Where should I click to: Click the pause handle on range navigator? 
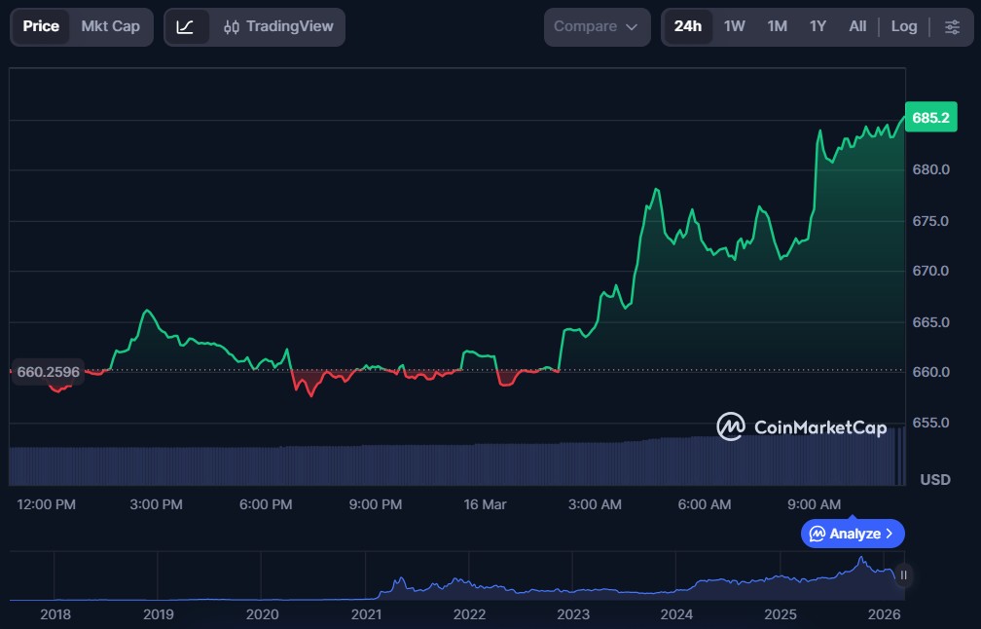tap(904, 575)
